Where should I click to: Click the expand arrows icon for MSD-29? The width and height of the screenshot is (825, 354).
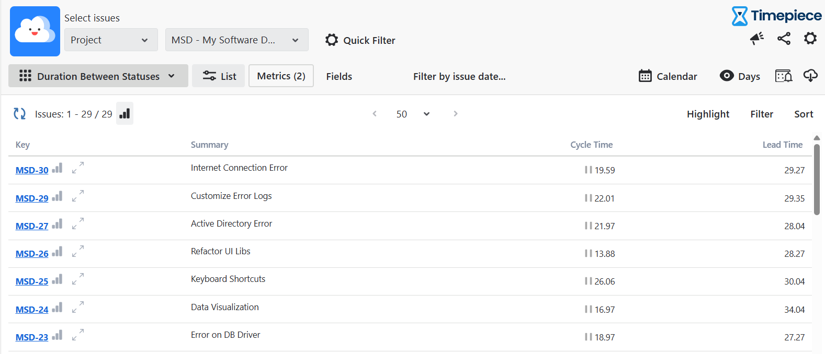(77, 196)
